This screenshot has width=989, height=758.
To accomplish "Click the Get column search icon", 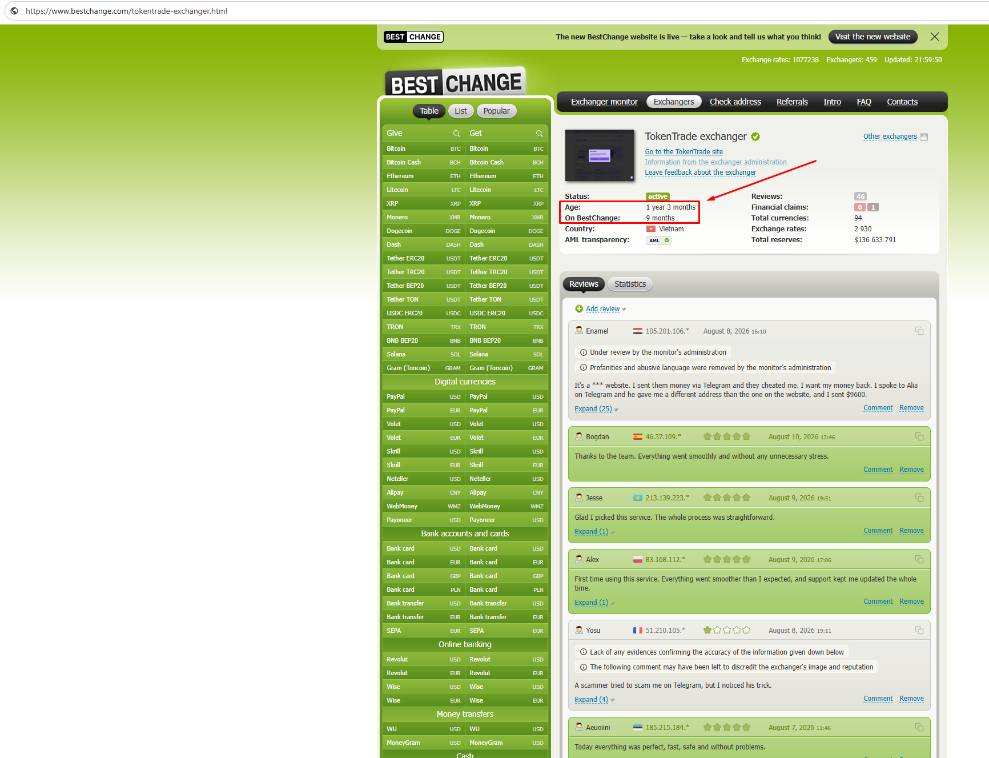I will [x=539, y=134].
